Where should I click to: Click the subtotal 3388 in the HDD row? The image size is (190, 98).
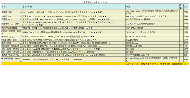[x=186, y=28]
